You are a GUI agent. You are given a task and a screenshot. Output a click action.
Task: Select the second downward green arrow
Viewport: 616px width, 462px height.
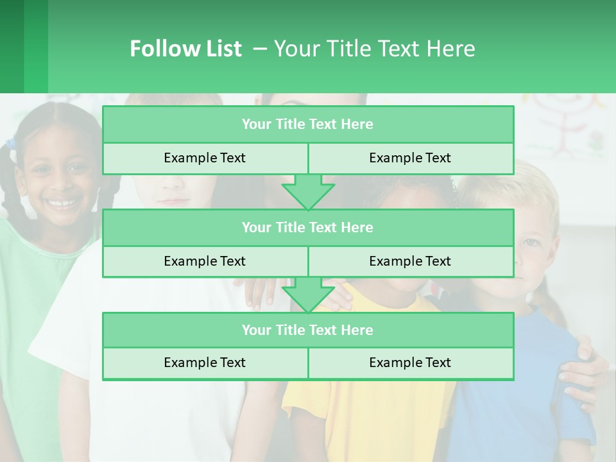[308, 296]
